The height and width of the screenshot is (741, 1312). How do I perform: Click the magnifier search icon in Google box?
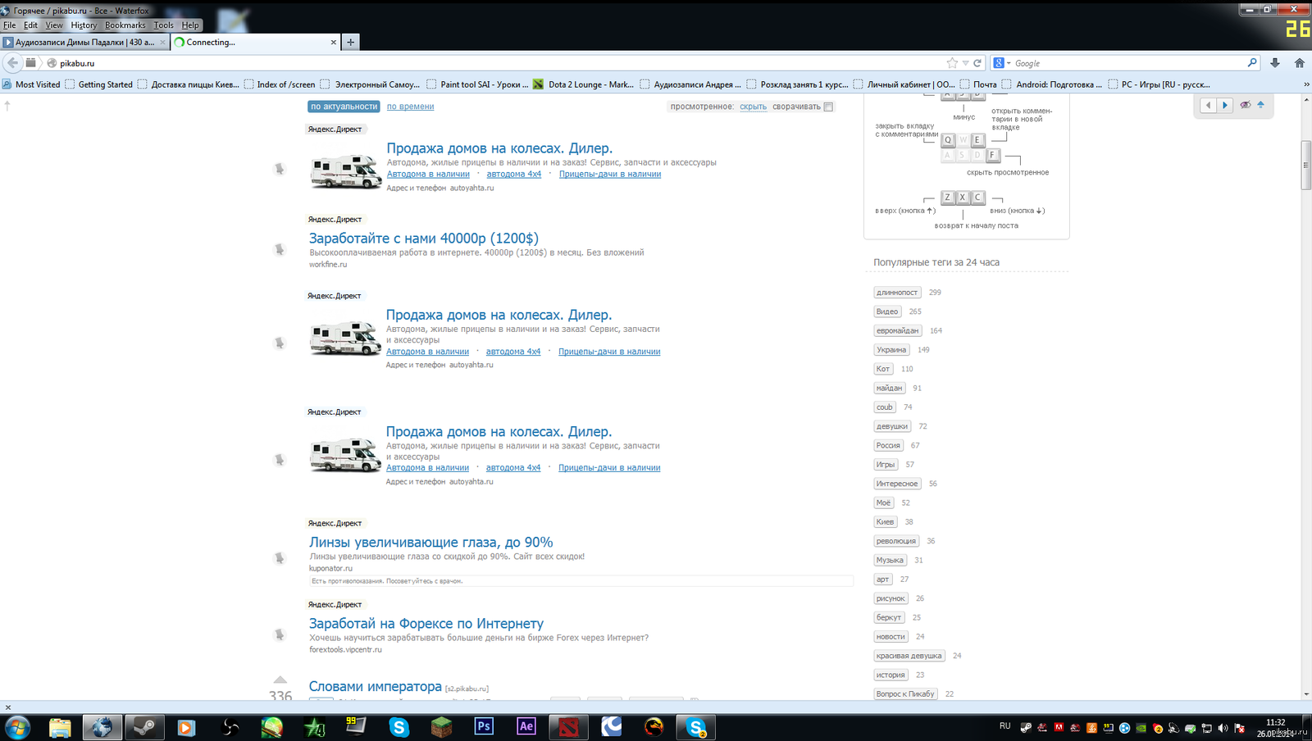pyautogui.click(x=1252, y=63)
